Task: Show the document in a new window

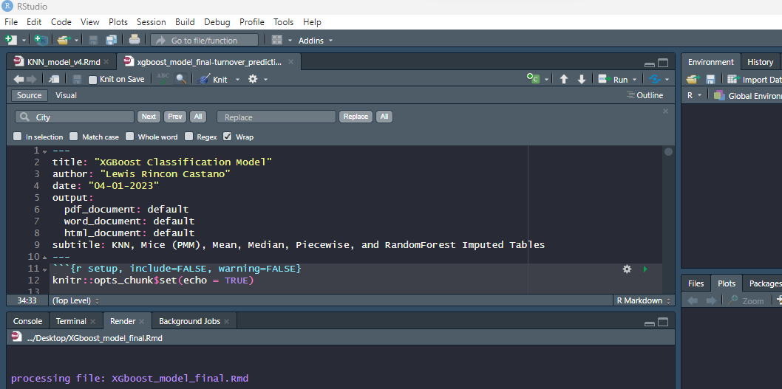Action: click(x=55, y=79)
